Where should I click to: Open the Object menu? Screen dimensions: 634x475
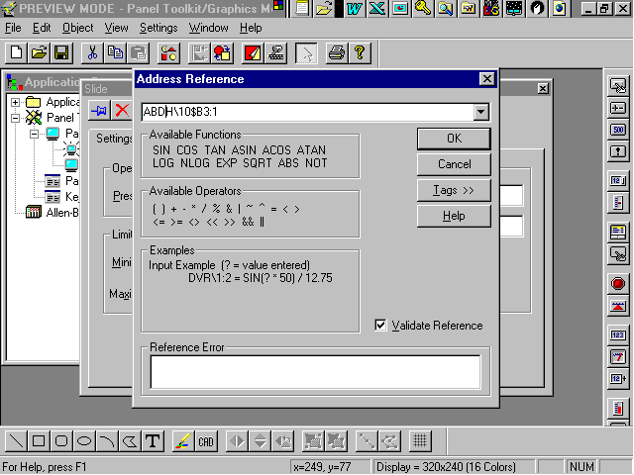[78, 28]
